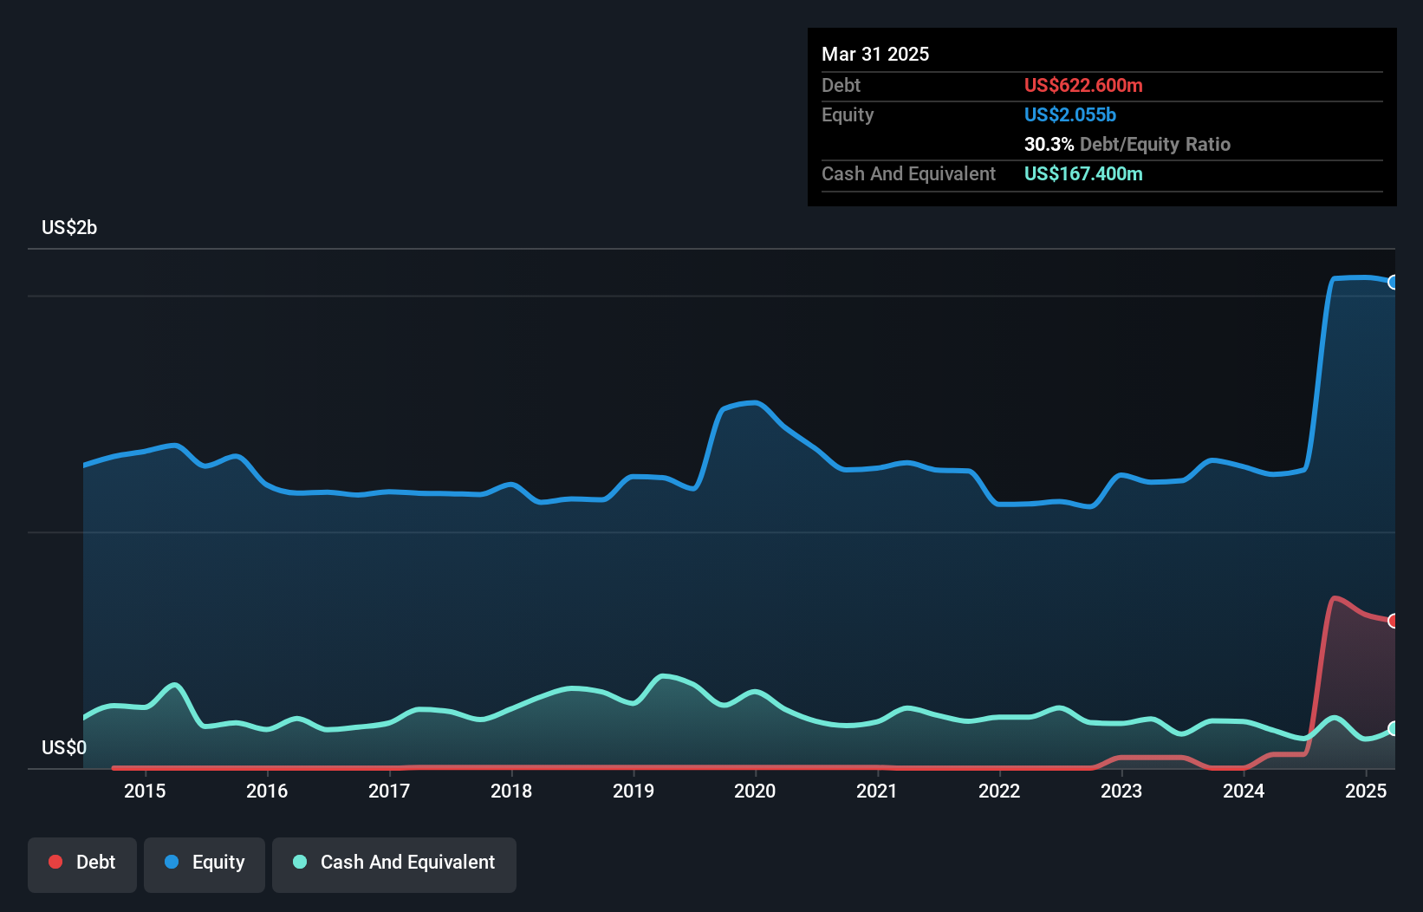Toggle the Equity legend button

tap(204, 864)
